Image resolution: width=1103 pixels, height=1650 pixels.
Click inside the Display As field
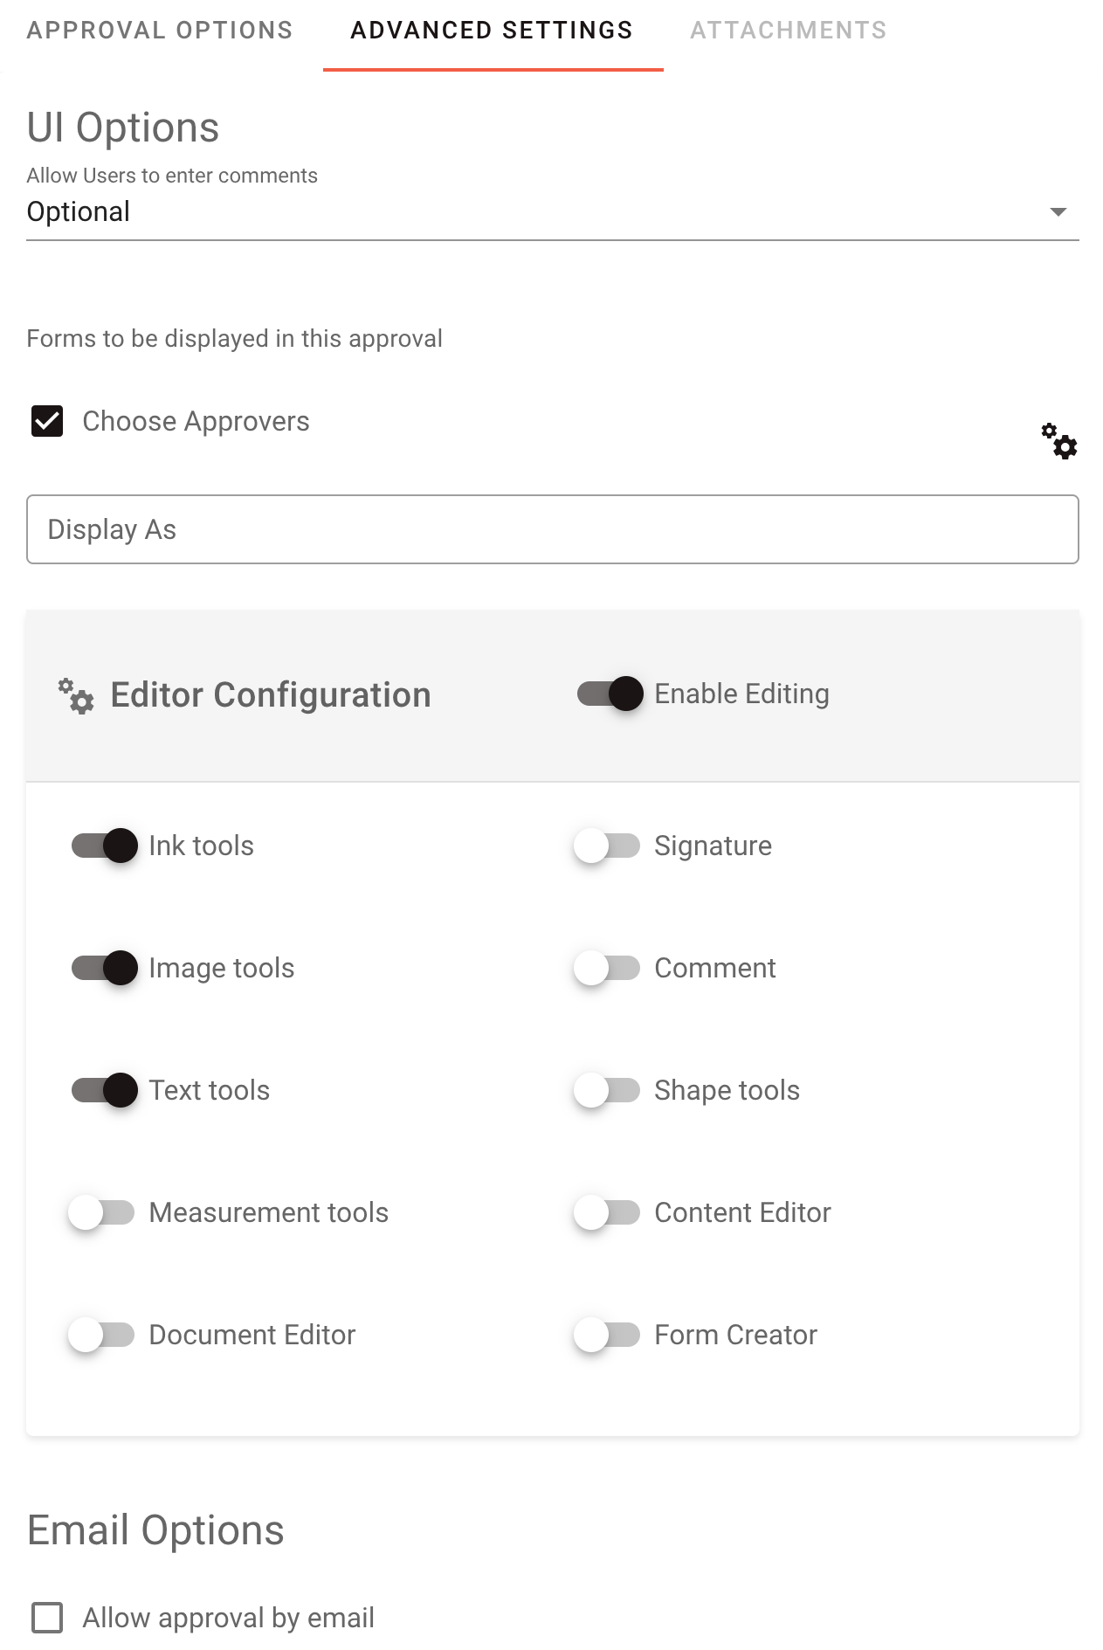[x=550, y=528]
